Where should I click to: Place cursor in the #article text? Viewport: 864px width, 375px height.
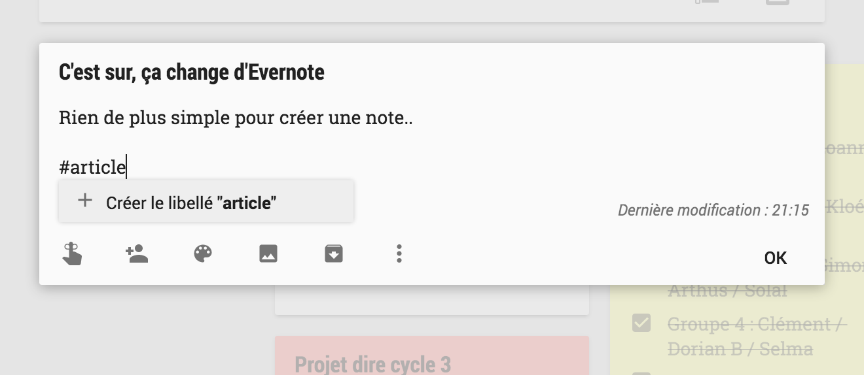click(x=92, y=167)
